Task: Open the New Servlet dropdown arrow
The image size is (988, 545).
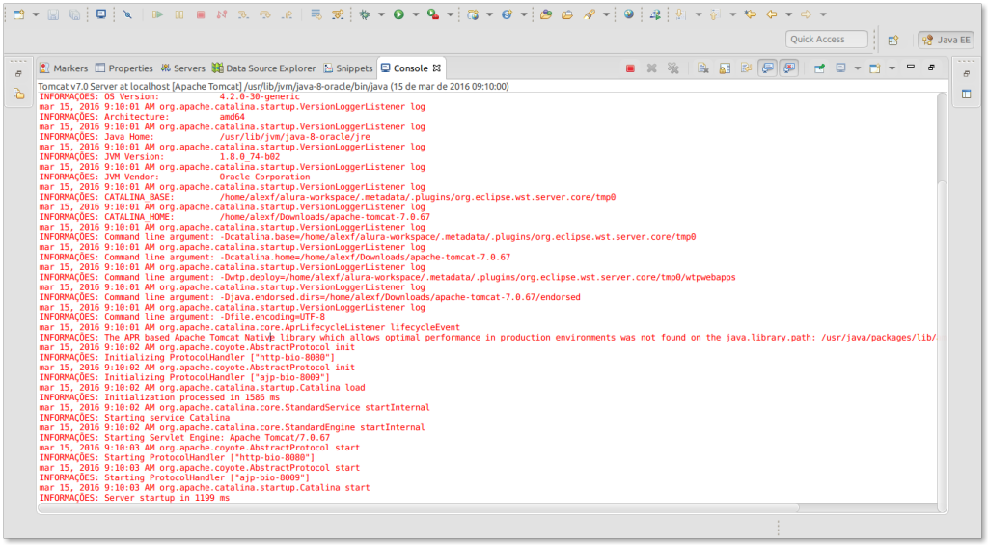Action: 524,14
